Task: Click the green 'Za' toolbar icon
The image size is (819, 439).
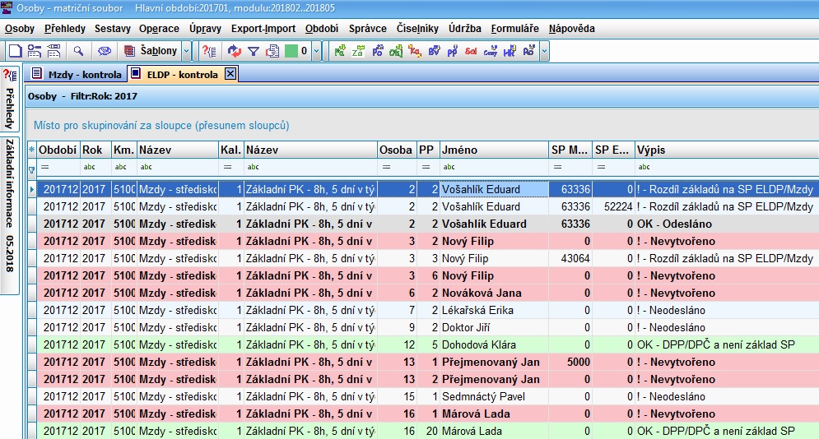Action: coord(358,51)
